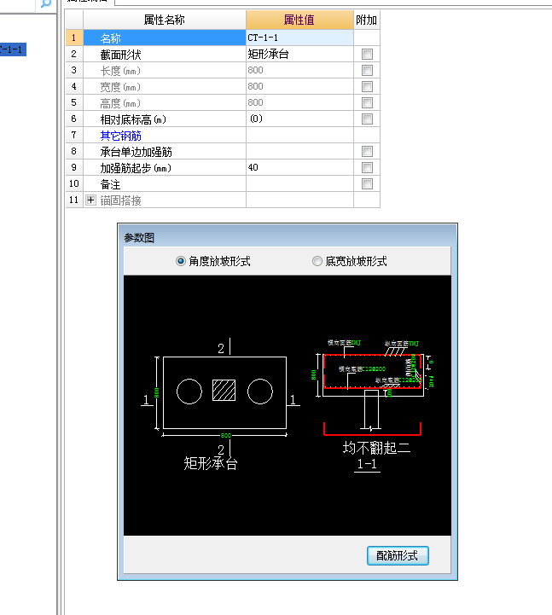The height and width of the screenshot is (615, 552).
Task: Click the 相对底标高 value (0)
Action: point(299,119)
